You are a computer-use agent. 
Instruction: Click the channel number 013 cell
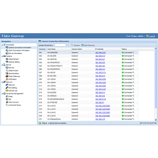click(40, 92)
